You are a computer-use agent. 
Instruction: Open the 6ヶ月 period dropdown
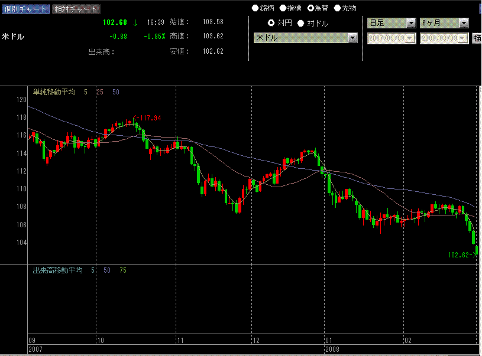pyautogui.click(x=463, y=23)
